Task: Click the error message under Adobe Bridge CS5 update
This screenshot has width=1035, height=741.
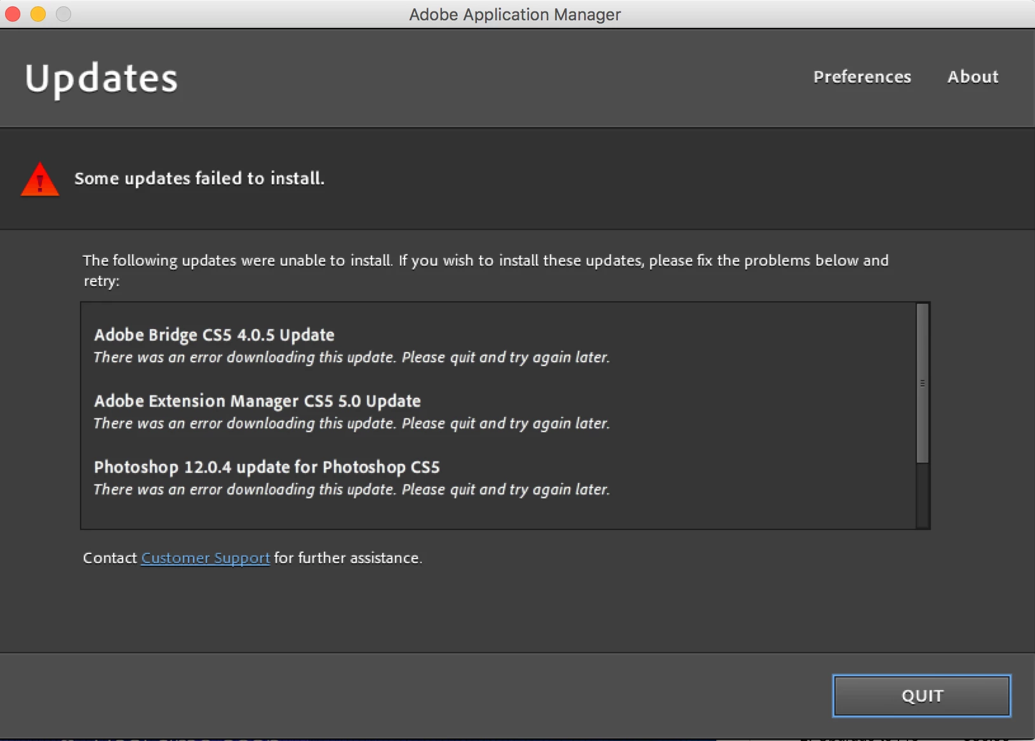Action: pos(352,358)
